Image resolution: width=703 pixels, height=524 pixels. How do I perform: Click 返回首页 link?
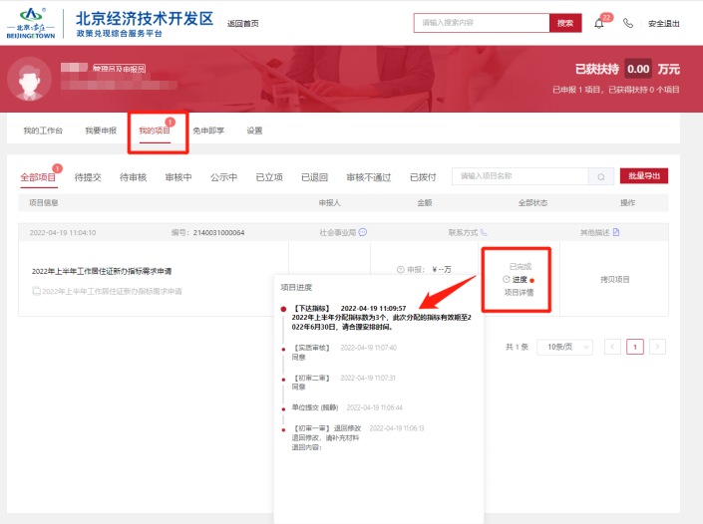(x=242, y=24)
